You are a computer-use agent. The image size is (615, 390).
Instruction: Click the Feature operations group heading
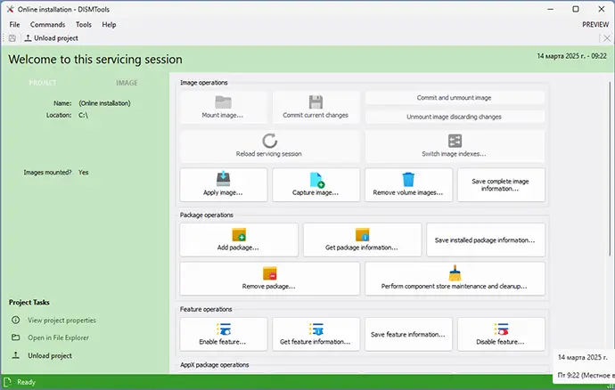(206, 309)
